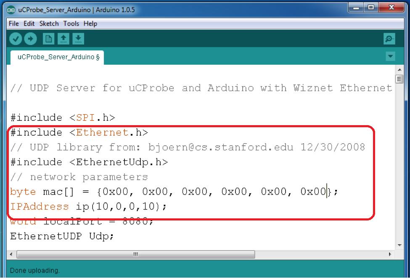Maximize the Arduino window
Screen dimensions: 410x278
(x=371, y=8)
